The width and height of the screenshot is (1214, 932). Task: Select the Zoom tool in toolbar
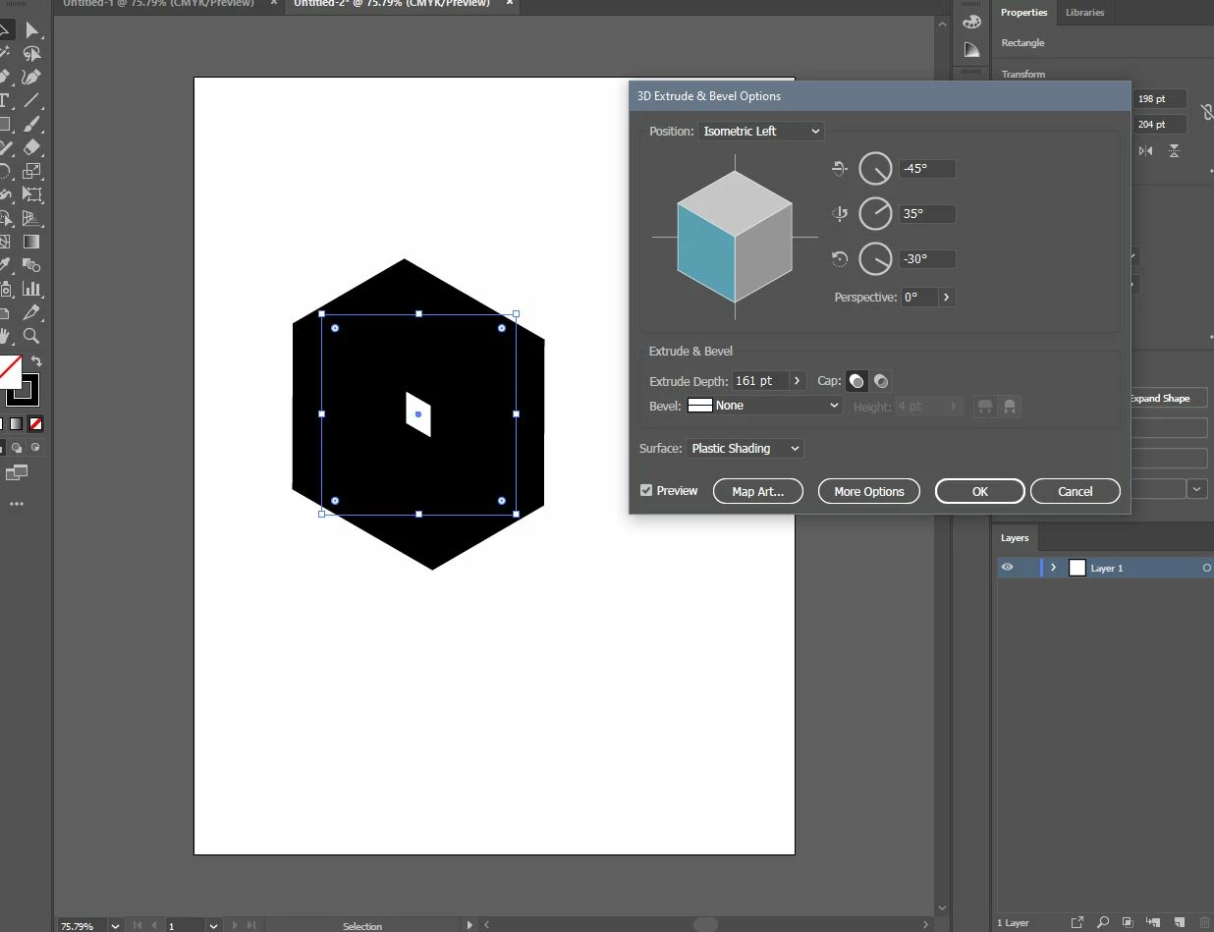click(31, 336)
